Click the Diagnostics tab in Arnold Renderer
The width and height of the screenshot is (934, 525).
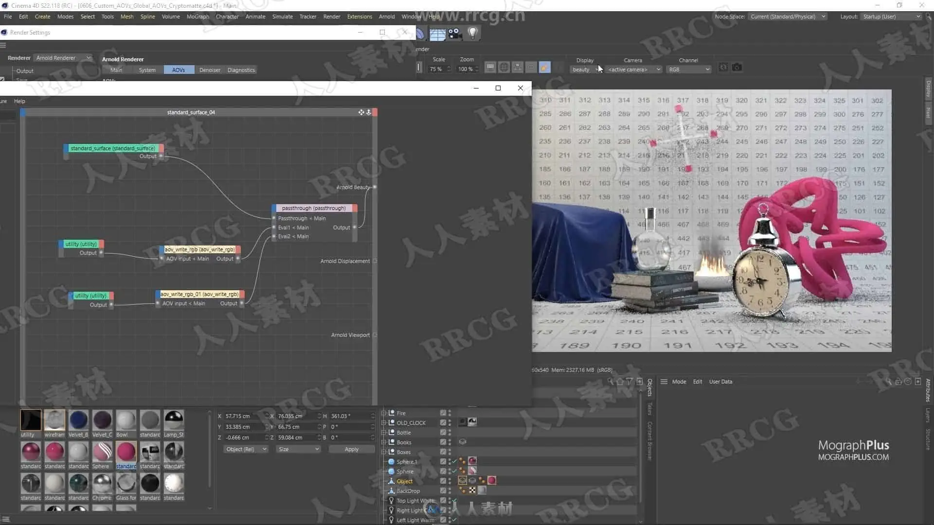pos(241,70)
